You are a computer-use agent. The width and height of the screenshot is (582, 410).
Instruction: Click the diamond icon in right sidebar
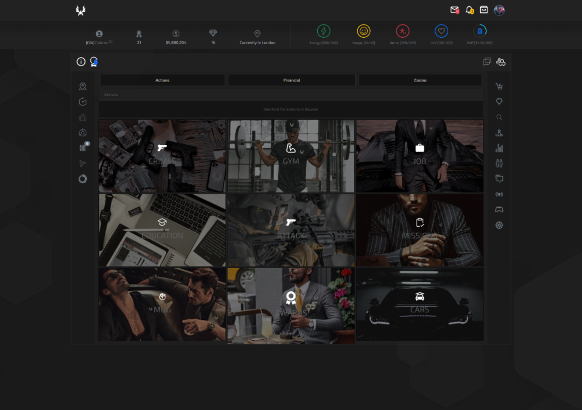(x=499, y=102)
